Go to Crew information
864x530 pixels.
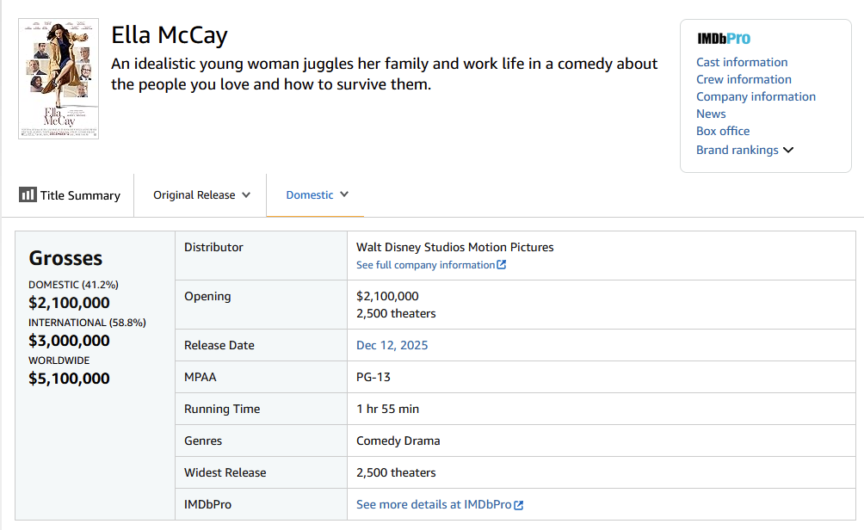click(744, 79)
